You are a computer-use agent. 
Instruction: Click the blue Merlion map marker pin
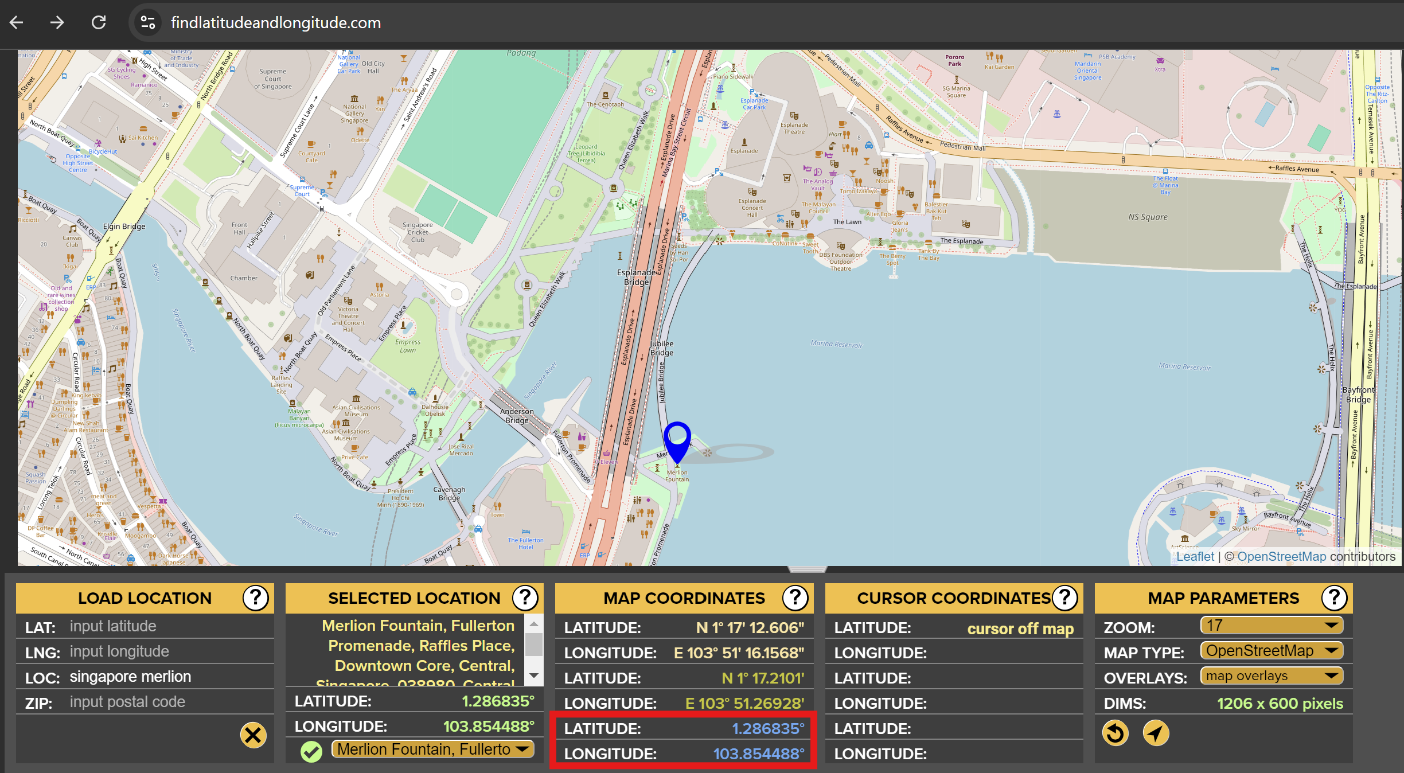677,442
